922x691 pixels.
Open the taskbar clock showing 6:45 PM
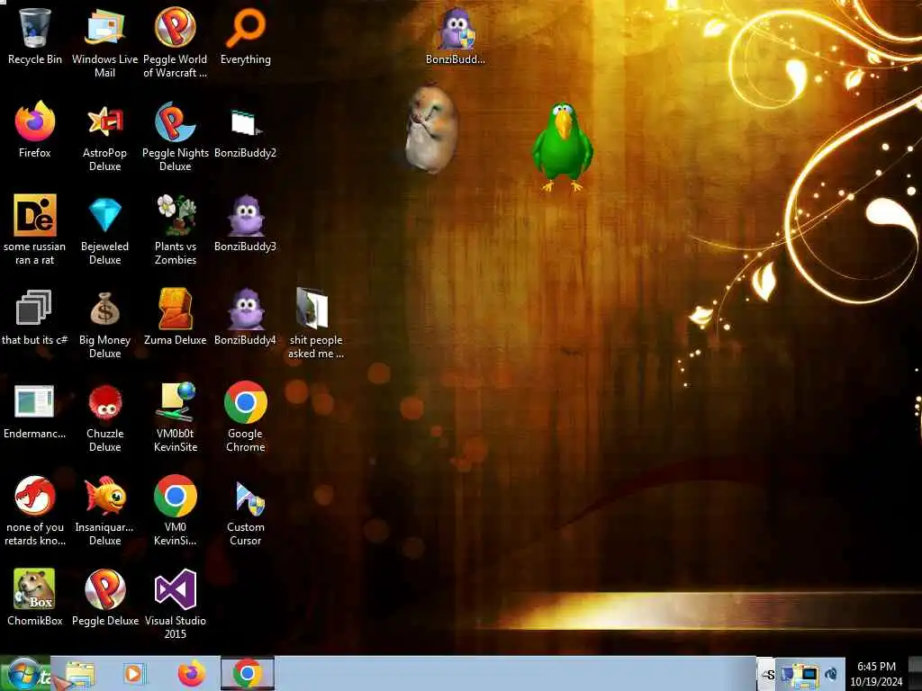pos(876,674)
